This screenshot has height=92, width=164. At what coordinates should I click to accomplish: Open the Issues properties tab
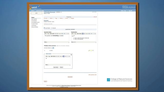(x=67, y=18)
